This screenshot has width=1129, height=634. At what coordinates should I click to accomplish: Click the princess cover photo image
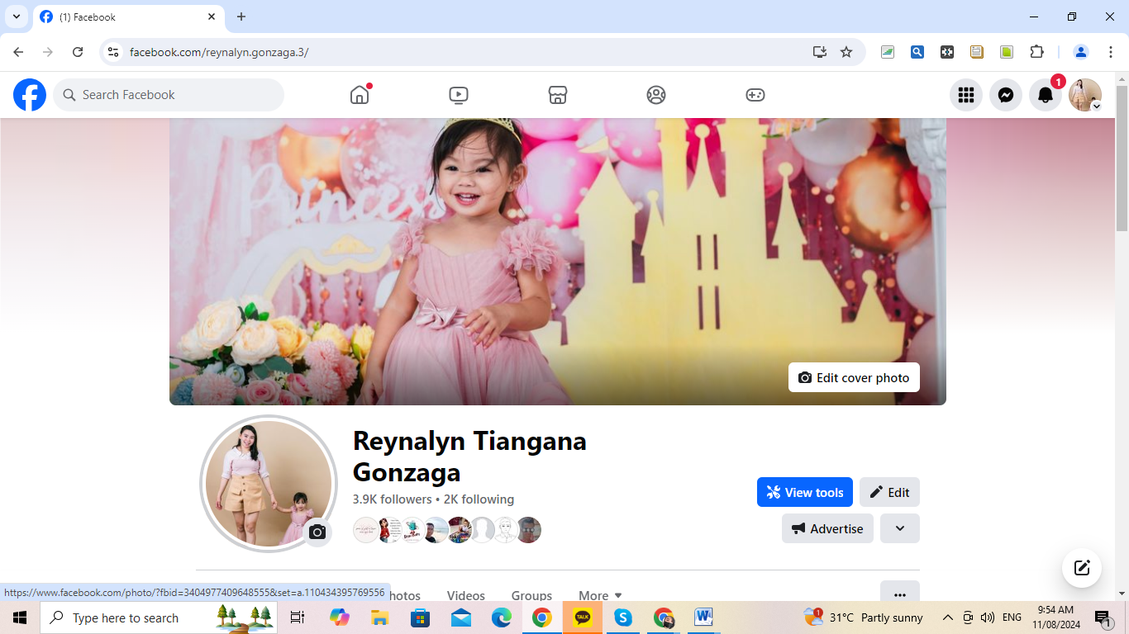pyautogui.click(x=558, y=262)
